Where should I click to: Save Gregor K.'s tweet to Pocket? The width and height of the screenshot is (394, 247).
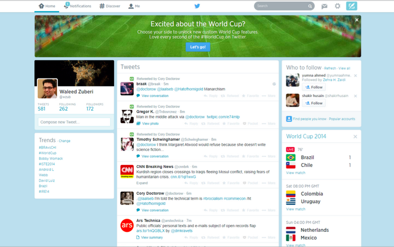tap(250, 124)
